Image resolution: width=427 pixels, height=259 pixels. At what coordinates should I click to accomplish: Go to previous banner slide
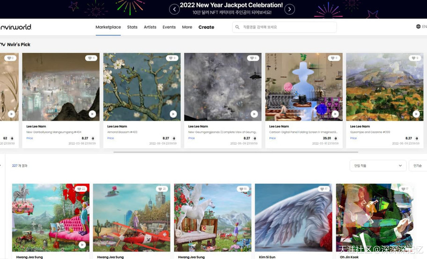[x=174, y=9]
